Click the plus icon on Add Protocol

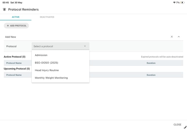coord(8,26)
